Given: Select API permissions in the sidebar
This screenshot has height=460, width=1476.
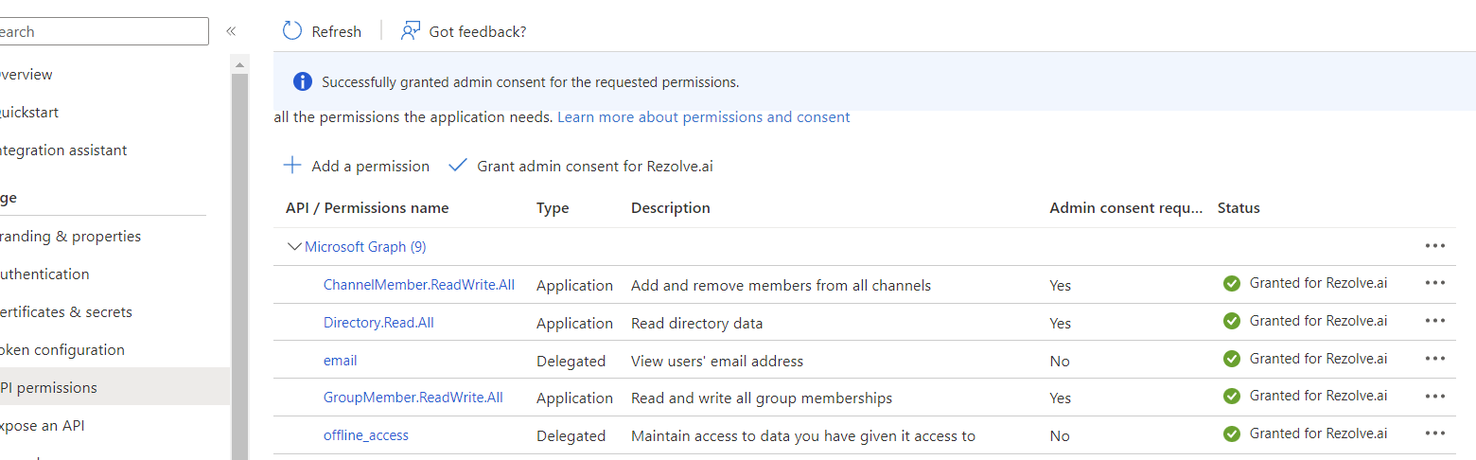Looking at the screenshot, I should coord(114,387).
